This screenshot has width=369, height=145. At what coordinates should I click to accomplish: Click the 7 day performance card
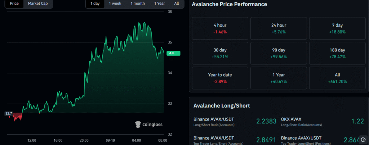[337, 28]
